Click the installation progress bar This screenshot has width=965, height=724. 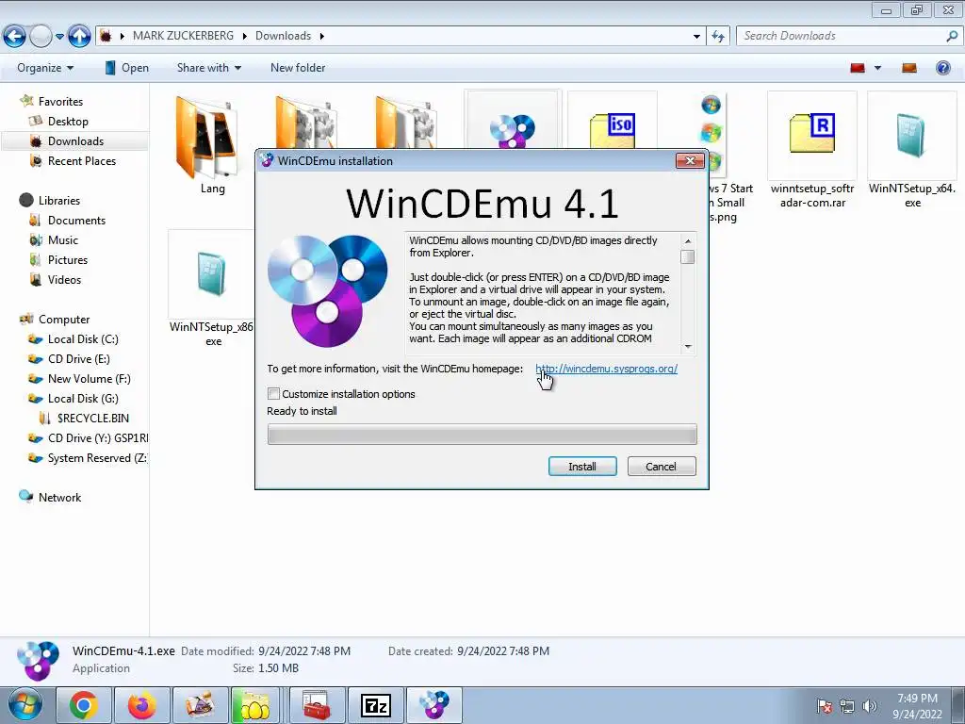482,434
